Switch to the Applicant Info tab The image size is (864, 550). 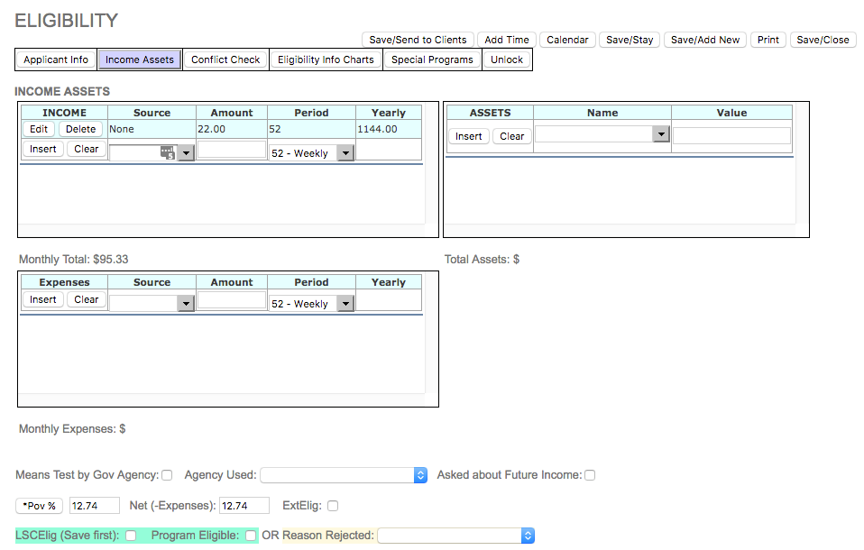(56, 60)
